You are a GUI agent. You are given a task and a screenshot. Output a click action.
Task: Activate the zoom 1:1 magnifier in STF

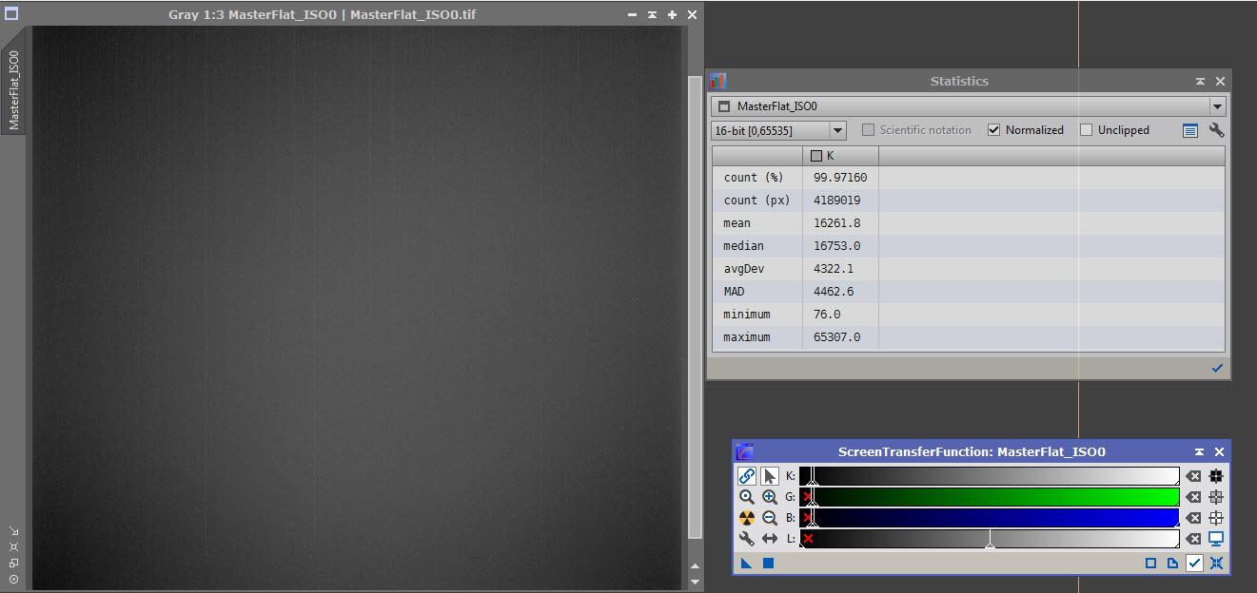pos(747,497)
